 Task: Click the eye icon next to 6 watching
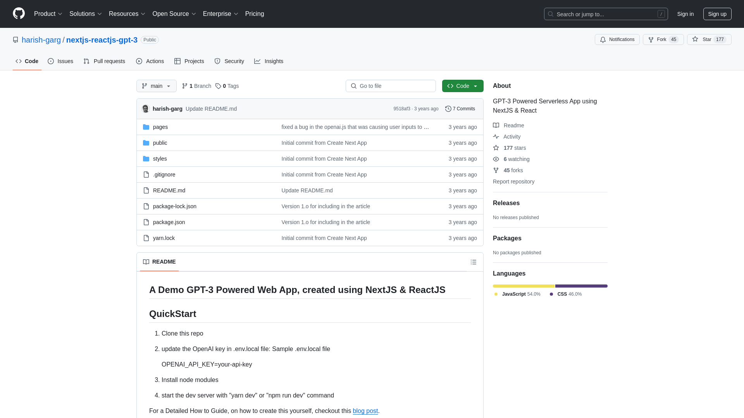click(x=496, y=159)
